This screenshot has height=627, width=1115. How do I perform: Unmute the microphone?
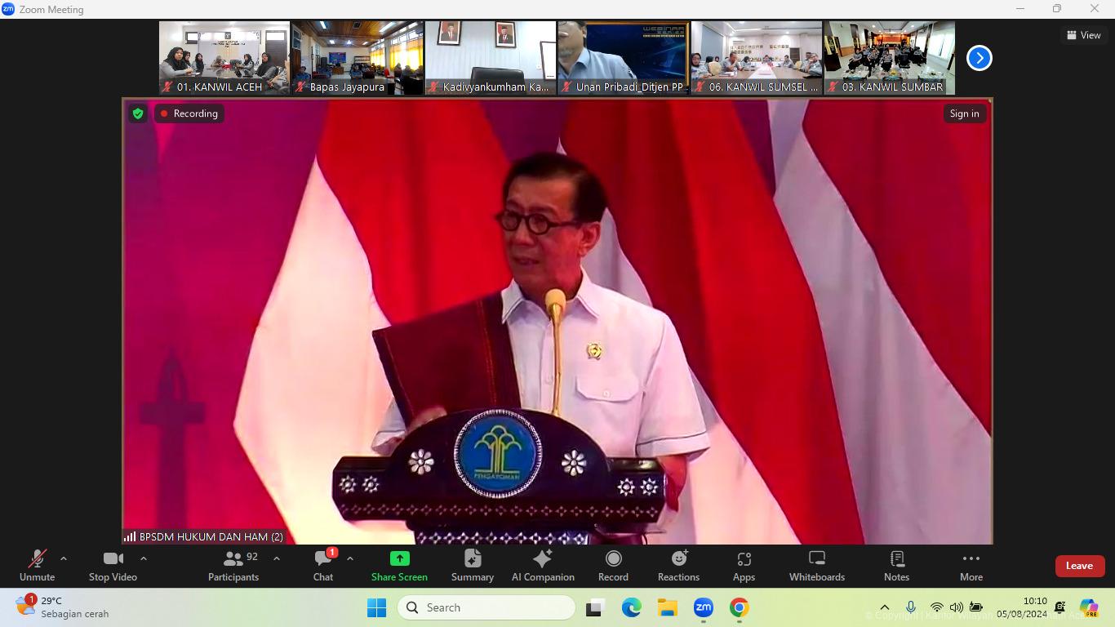(37, 566)
